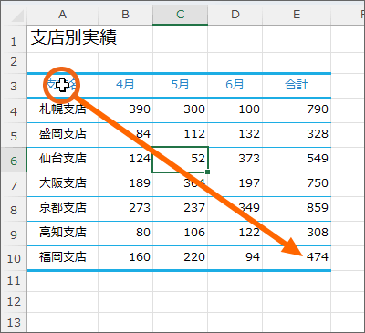
Task: Select column E header
Action: pos(297,15)
